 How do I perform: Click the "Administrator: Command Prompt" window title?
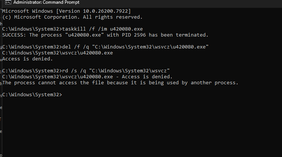pos(46,2)
